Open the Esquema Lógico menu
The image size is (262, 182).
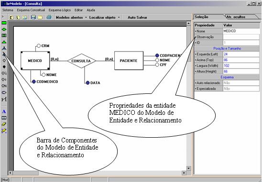[60, 10]
